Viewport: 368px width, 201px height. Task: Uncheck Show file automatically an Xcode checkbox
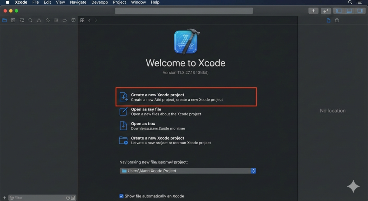pos(121,196)
